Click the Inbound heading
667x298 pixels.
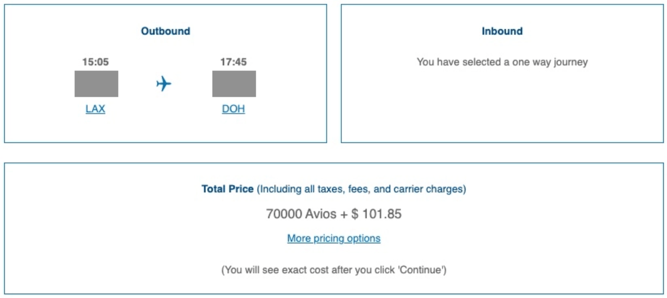(502, 31)
